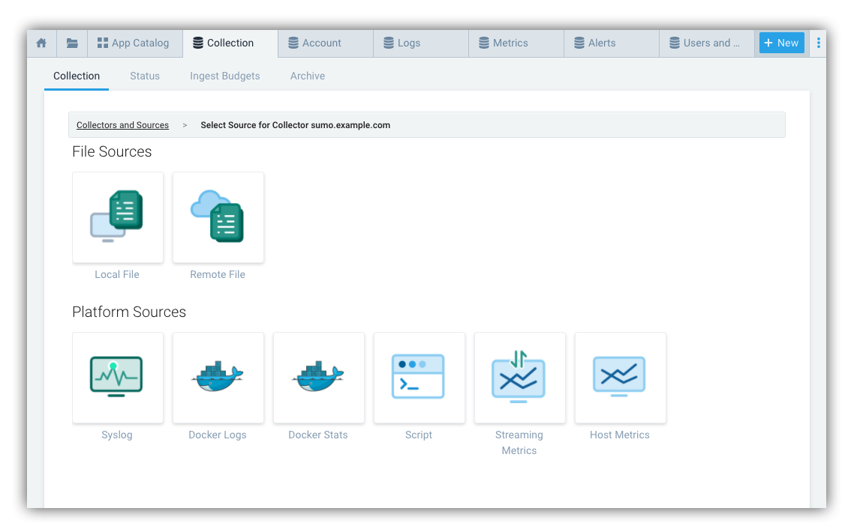
Task: Switch to the Logs tab
Action: tap(420, 43)
